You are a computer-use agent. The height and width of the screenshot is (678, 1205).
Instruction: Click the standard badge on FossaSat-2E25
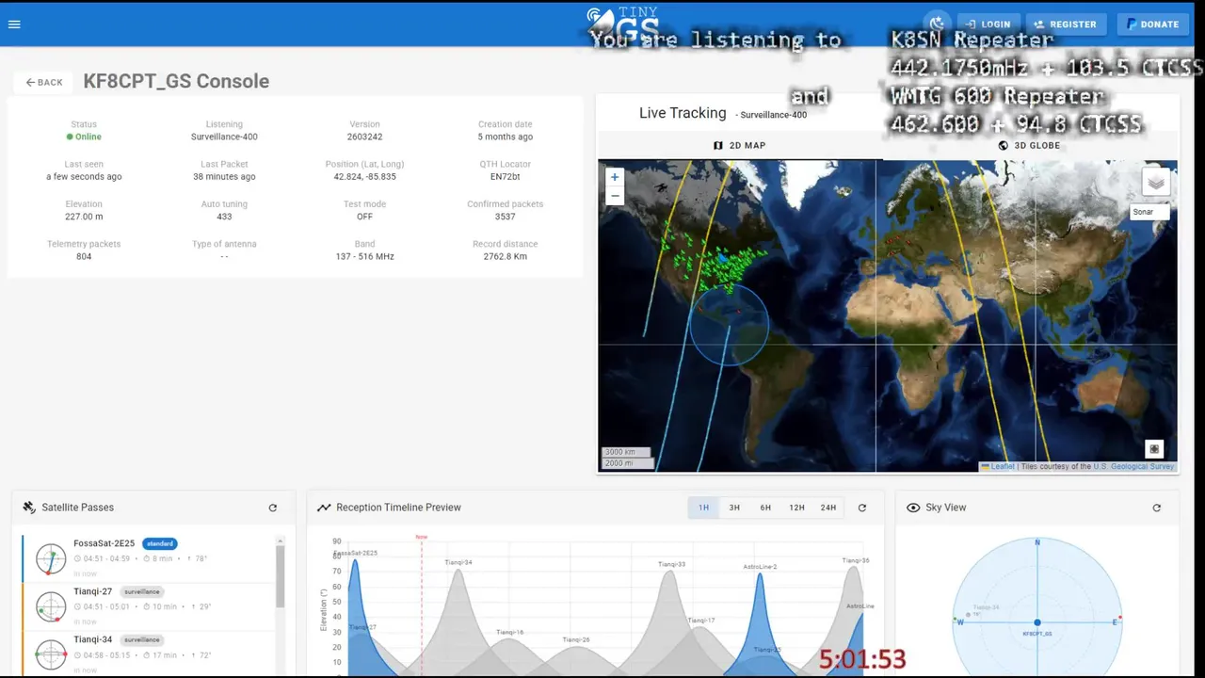(159, 543)
